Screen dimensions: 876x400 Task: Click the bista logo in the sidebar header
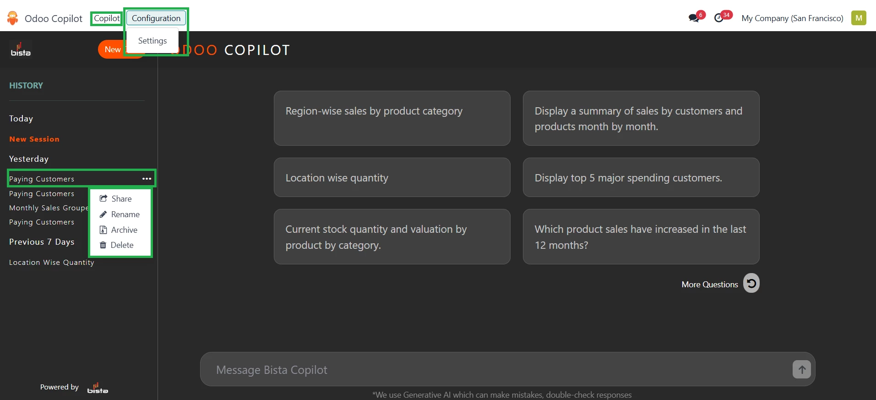tap(21, 49)
